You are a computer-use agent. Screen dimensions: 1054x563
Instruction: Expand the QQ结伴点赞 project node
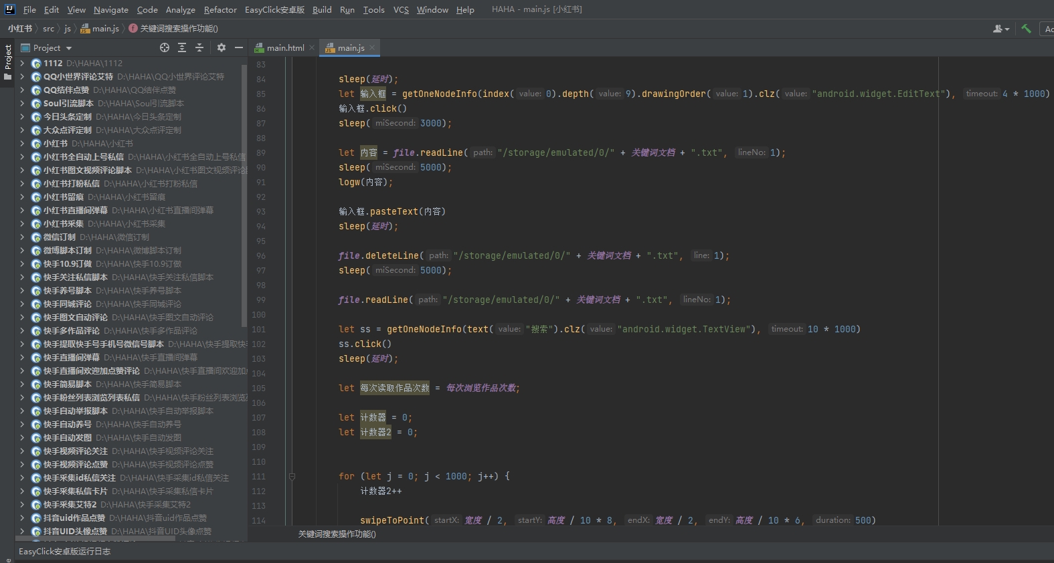coord(22,90)
